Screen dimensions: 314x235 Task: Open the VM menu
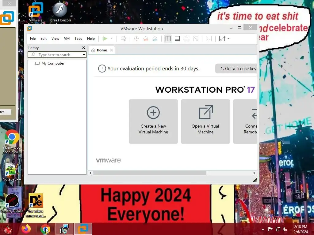[67, 39]
